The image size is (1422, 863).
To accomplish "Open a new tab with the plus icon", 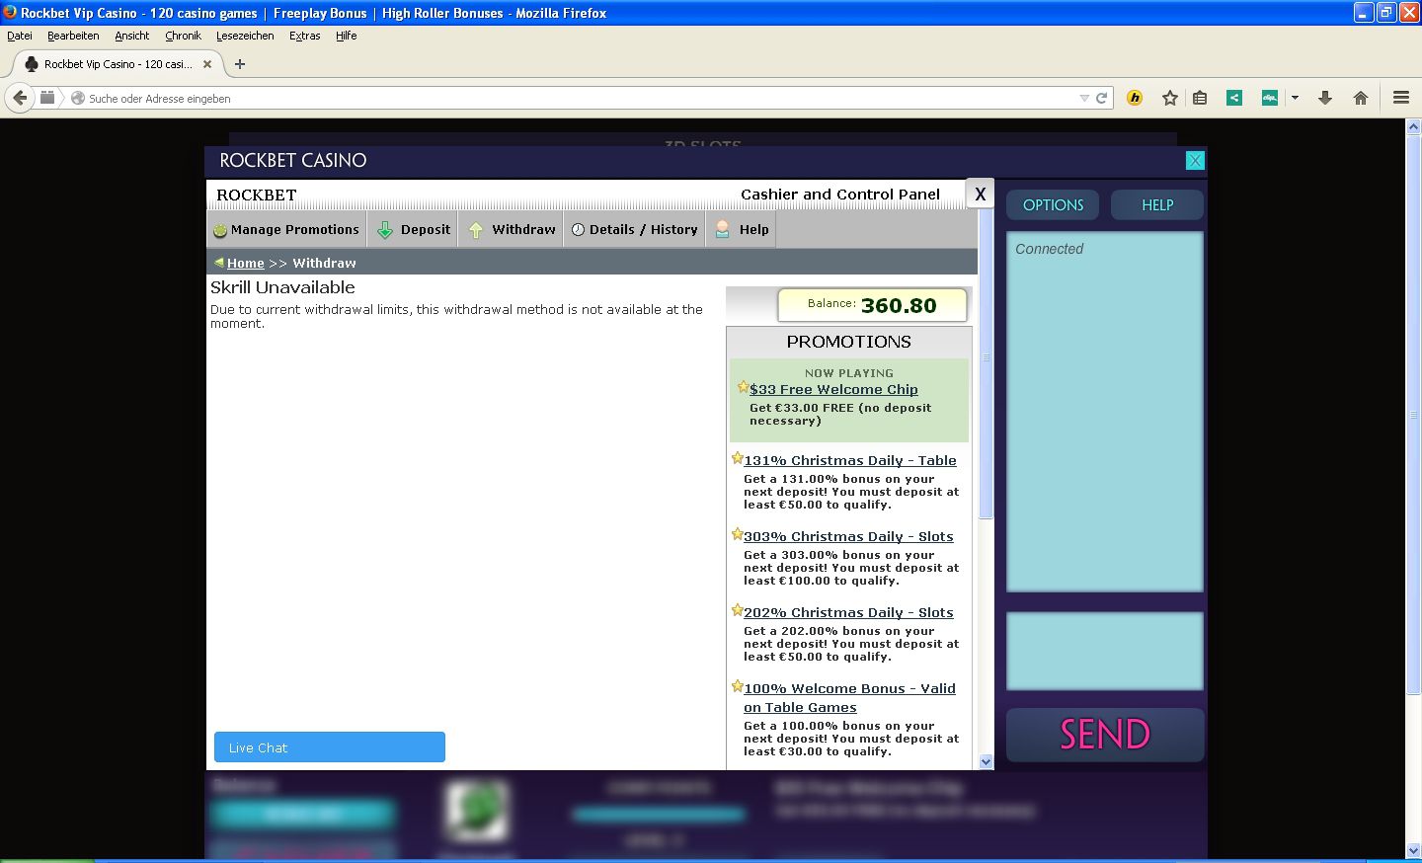I will (x=239, y=64).
